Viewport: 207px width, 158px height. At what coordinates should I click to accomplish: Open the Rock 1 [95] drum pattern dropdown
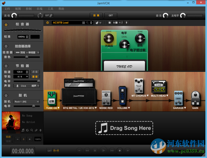point(26,102)
